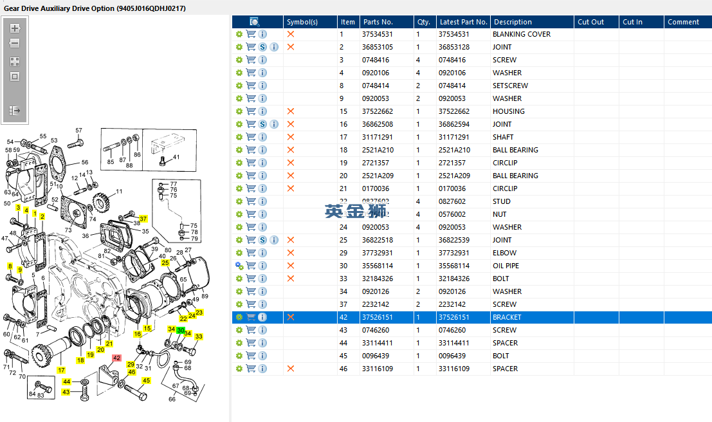
Task: Select yellow callout 33 on diagram
Action: click(x=199, y=336)
